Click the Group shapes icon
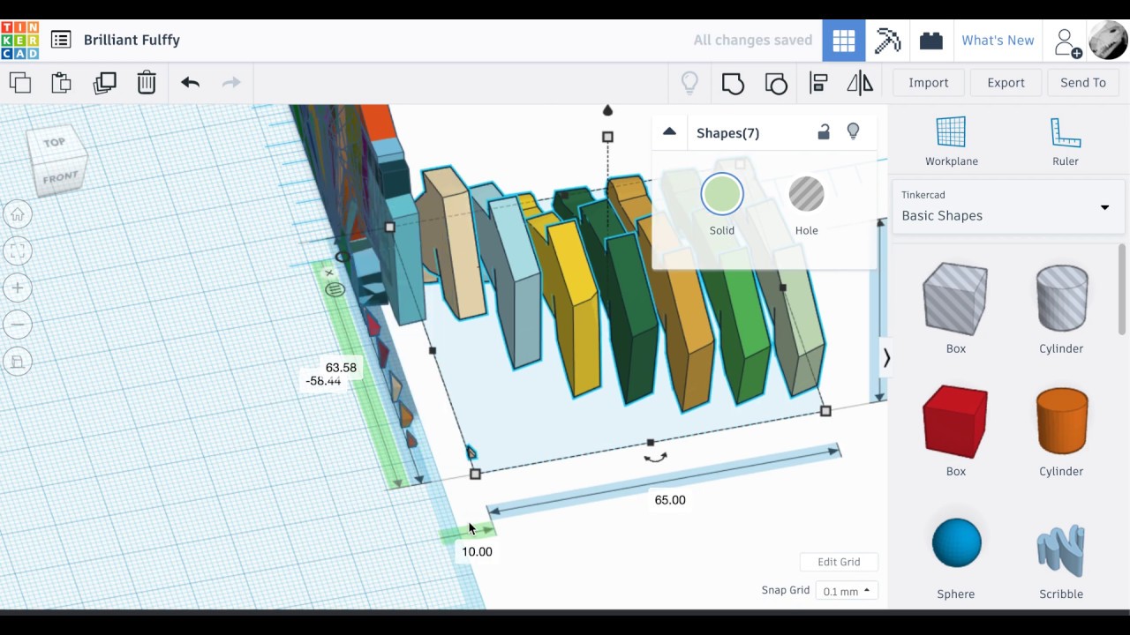 click(733, 83)
